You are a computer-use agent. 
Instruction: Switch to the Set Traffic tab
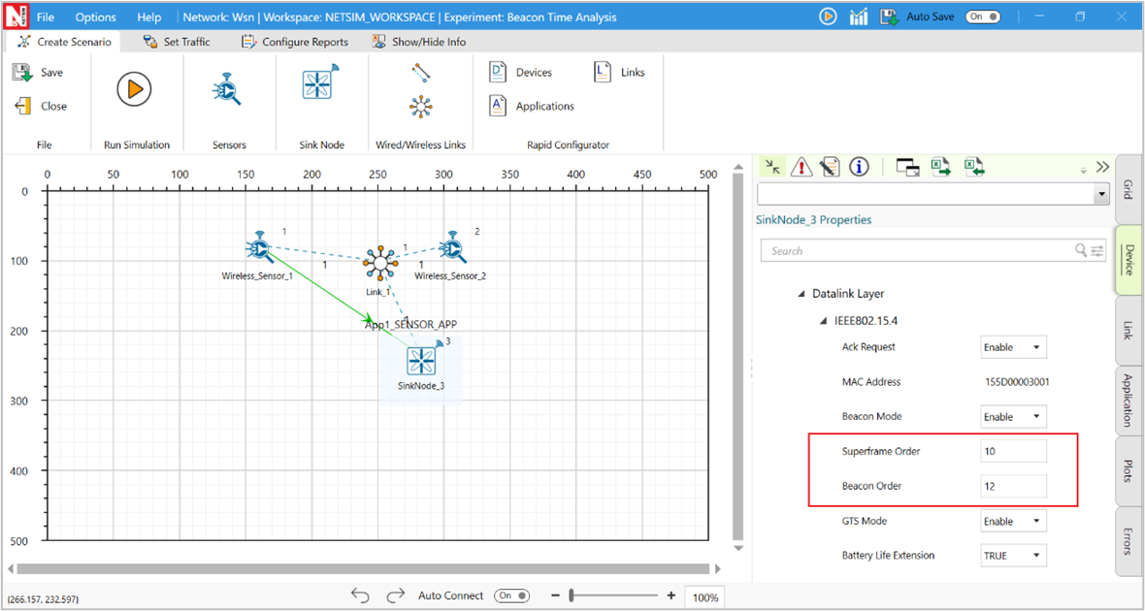pos(176,42)
